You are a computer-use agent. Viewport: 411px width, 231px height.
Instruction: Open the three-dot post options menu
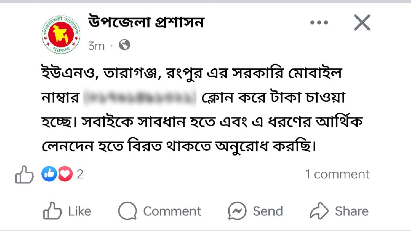pos(319,22)
